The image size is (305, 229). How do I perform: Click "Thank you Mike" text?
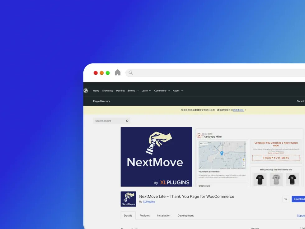coord(212,137)
